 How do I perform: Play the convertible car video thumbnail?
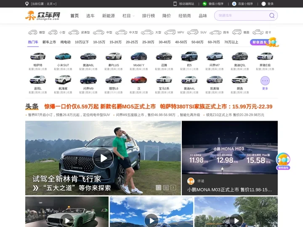(67, 220)
